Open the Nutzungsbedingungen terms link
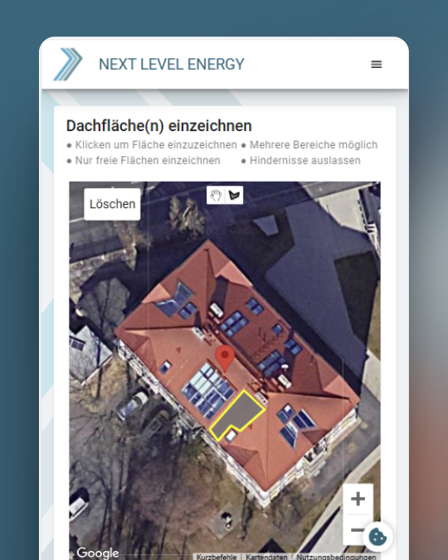448x560 pixels. pos(336,557)
